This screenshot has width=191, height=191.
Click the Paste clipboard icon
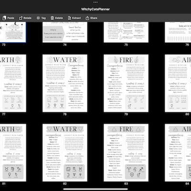coord(4,18)
